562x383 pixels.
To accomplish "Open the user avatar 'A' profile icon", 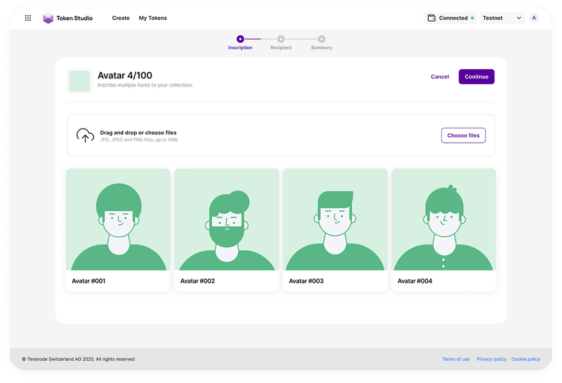I will click(x=534, y=18).
